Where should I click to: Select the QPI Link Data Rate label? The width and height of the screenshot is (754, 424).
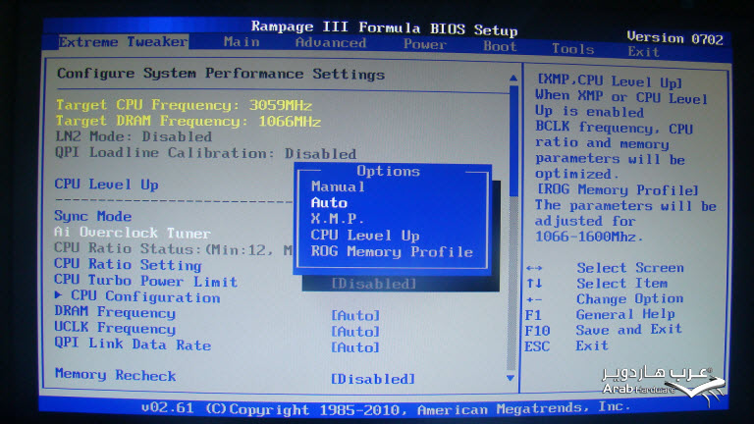(133, 344)
